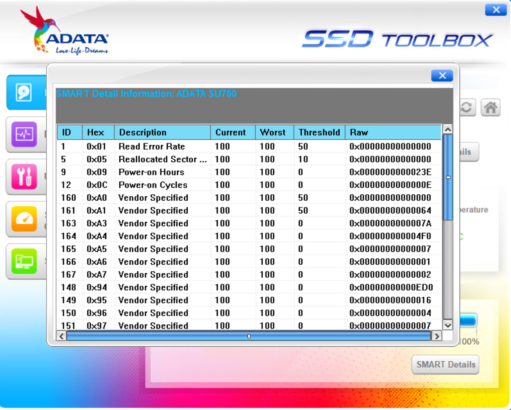Open the Drive Information disk icon tab
Image resolution: width=511 pixels, height=410 pixels.
24,92
